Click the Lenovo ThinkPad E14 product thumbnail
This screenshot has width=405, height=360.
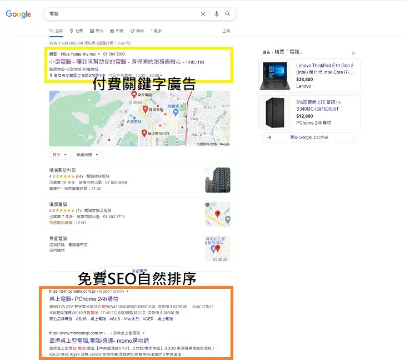pyautogui.click(x=274, y=76)
